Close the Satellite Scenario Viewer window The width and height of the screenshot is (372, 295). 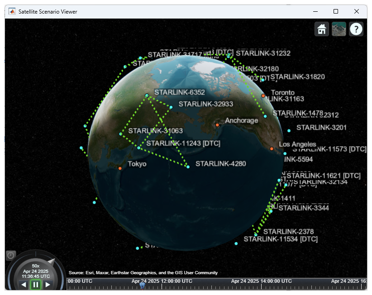[x=356, y=11]
